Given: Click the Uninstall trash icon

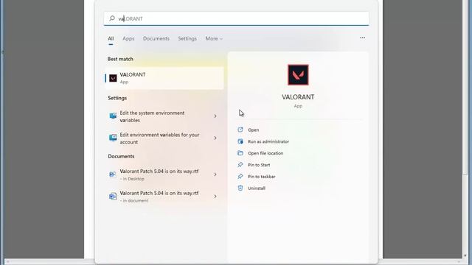Looking at the screenshot, I should pyautogui.click(x=240, y=188).
